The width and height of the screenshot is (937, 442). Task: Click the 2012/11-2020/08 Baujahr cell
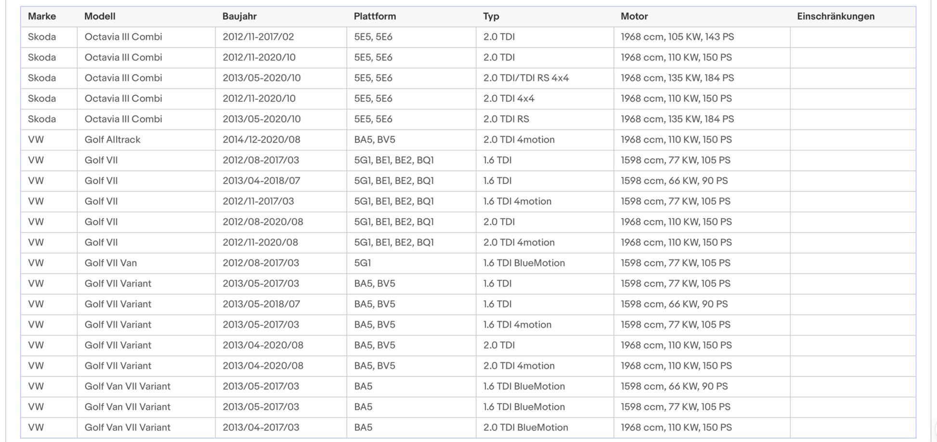coord(260,243)
